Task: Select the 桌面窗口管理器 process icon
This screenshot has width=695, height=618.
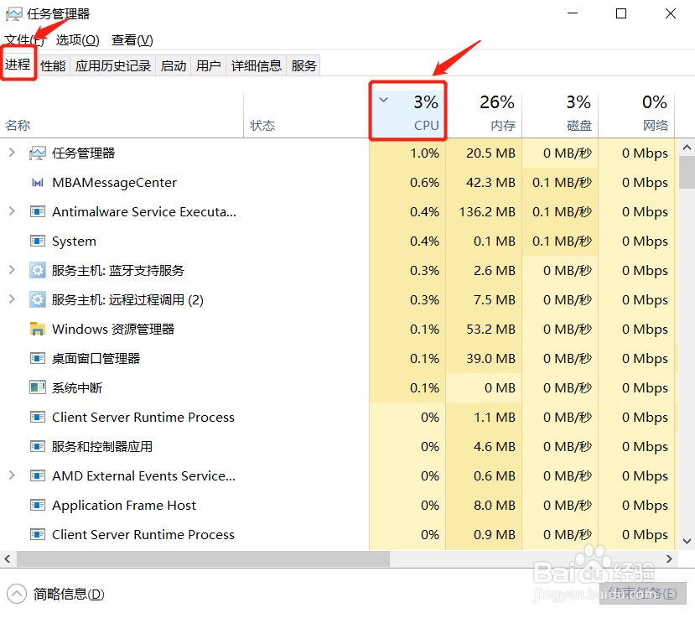Action: pos(37,358)
